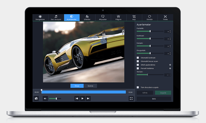Click the Parlaklık brightness slider handle
206x123 pixels.
(x=150, y=31)
